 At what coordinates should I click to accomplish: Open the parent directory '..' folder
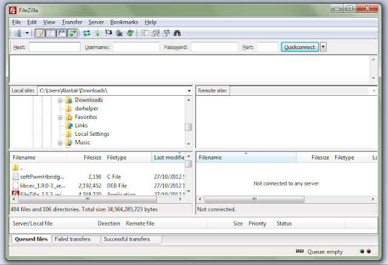[x=18, y=168]
